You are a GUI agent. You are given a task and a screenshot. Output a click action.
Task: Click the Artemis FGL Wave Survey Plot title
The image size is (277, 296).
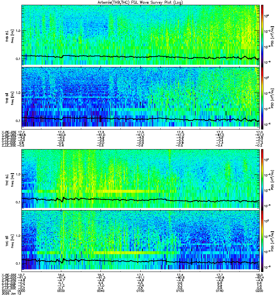(140, 3)
